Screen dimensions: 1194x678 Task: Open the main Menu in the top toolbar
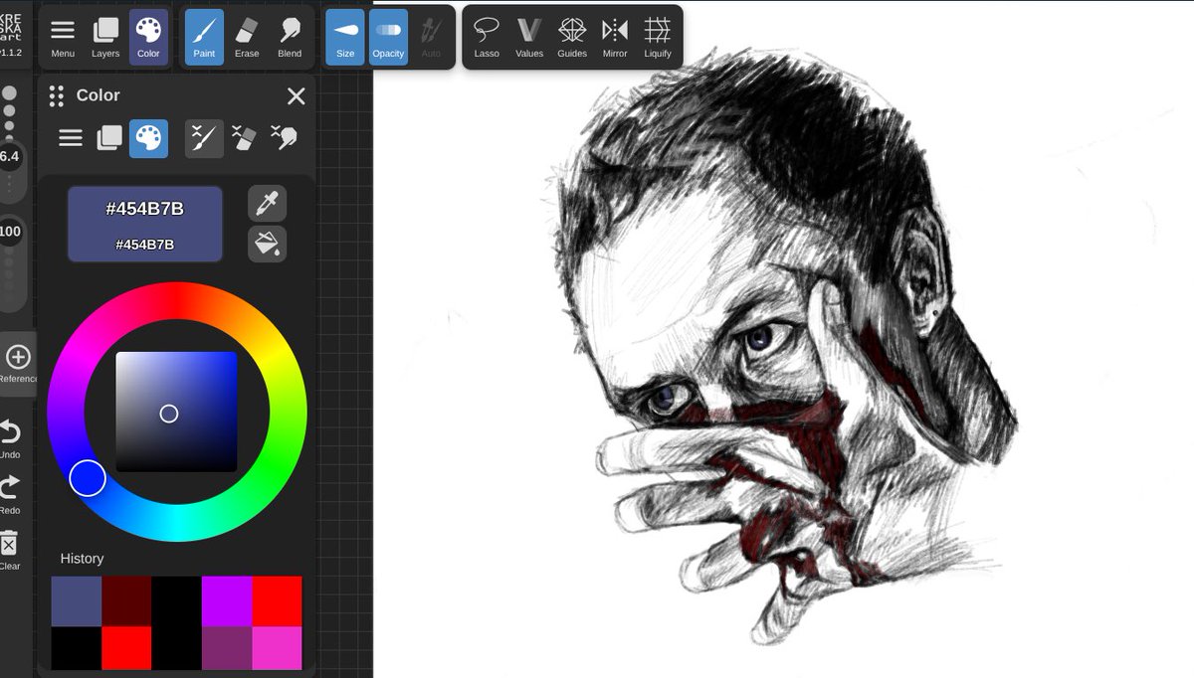63,37
